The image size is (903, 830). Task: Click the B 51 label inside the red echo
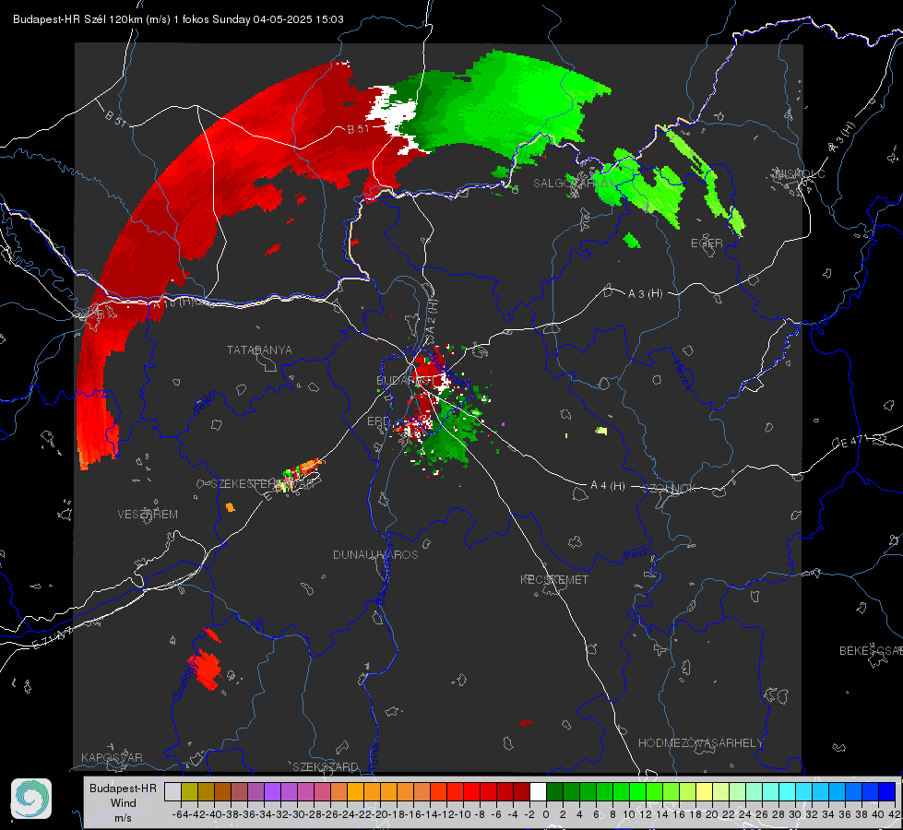pos(358,129)
